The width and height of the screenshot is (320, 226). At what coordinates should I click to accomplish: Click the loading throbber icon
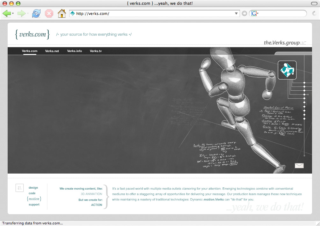coord(314,13)
